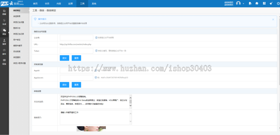Open the 首页 top menu
This screenshot has height=135, width=280.
(35, 3)
